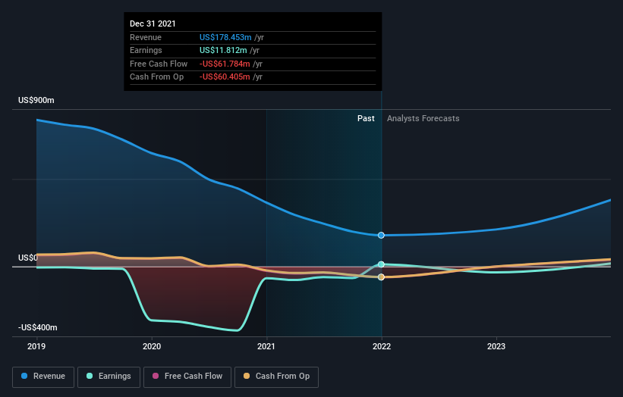The height and width of the screenshot is (397, 623).
Task: Click the 2019 x-axis label
Action: point(36,346)
